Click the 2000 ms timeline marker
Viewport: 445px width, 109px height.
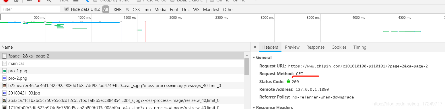[x=176, y=18]
